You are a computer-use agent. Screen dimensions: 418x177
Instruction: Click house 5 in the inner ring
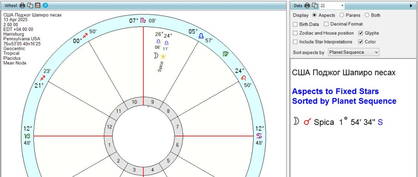[168, 161]
